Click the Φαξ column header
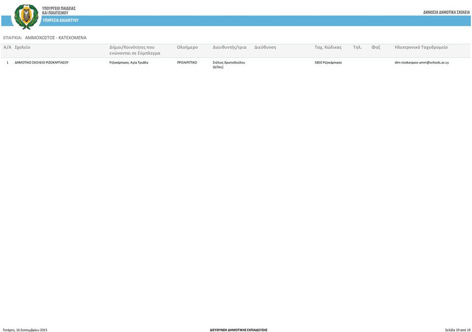This screenshot has height=332, width=472. pos(376,47)
